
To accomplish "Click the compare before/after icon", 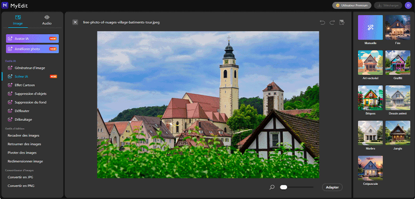I will [x=342, y=23].
